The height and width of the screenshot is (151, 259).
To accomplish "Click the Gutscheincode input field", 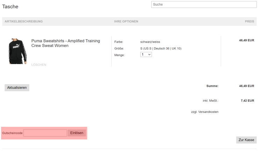I will pyautogui.click(x=45, y=133).
